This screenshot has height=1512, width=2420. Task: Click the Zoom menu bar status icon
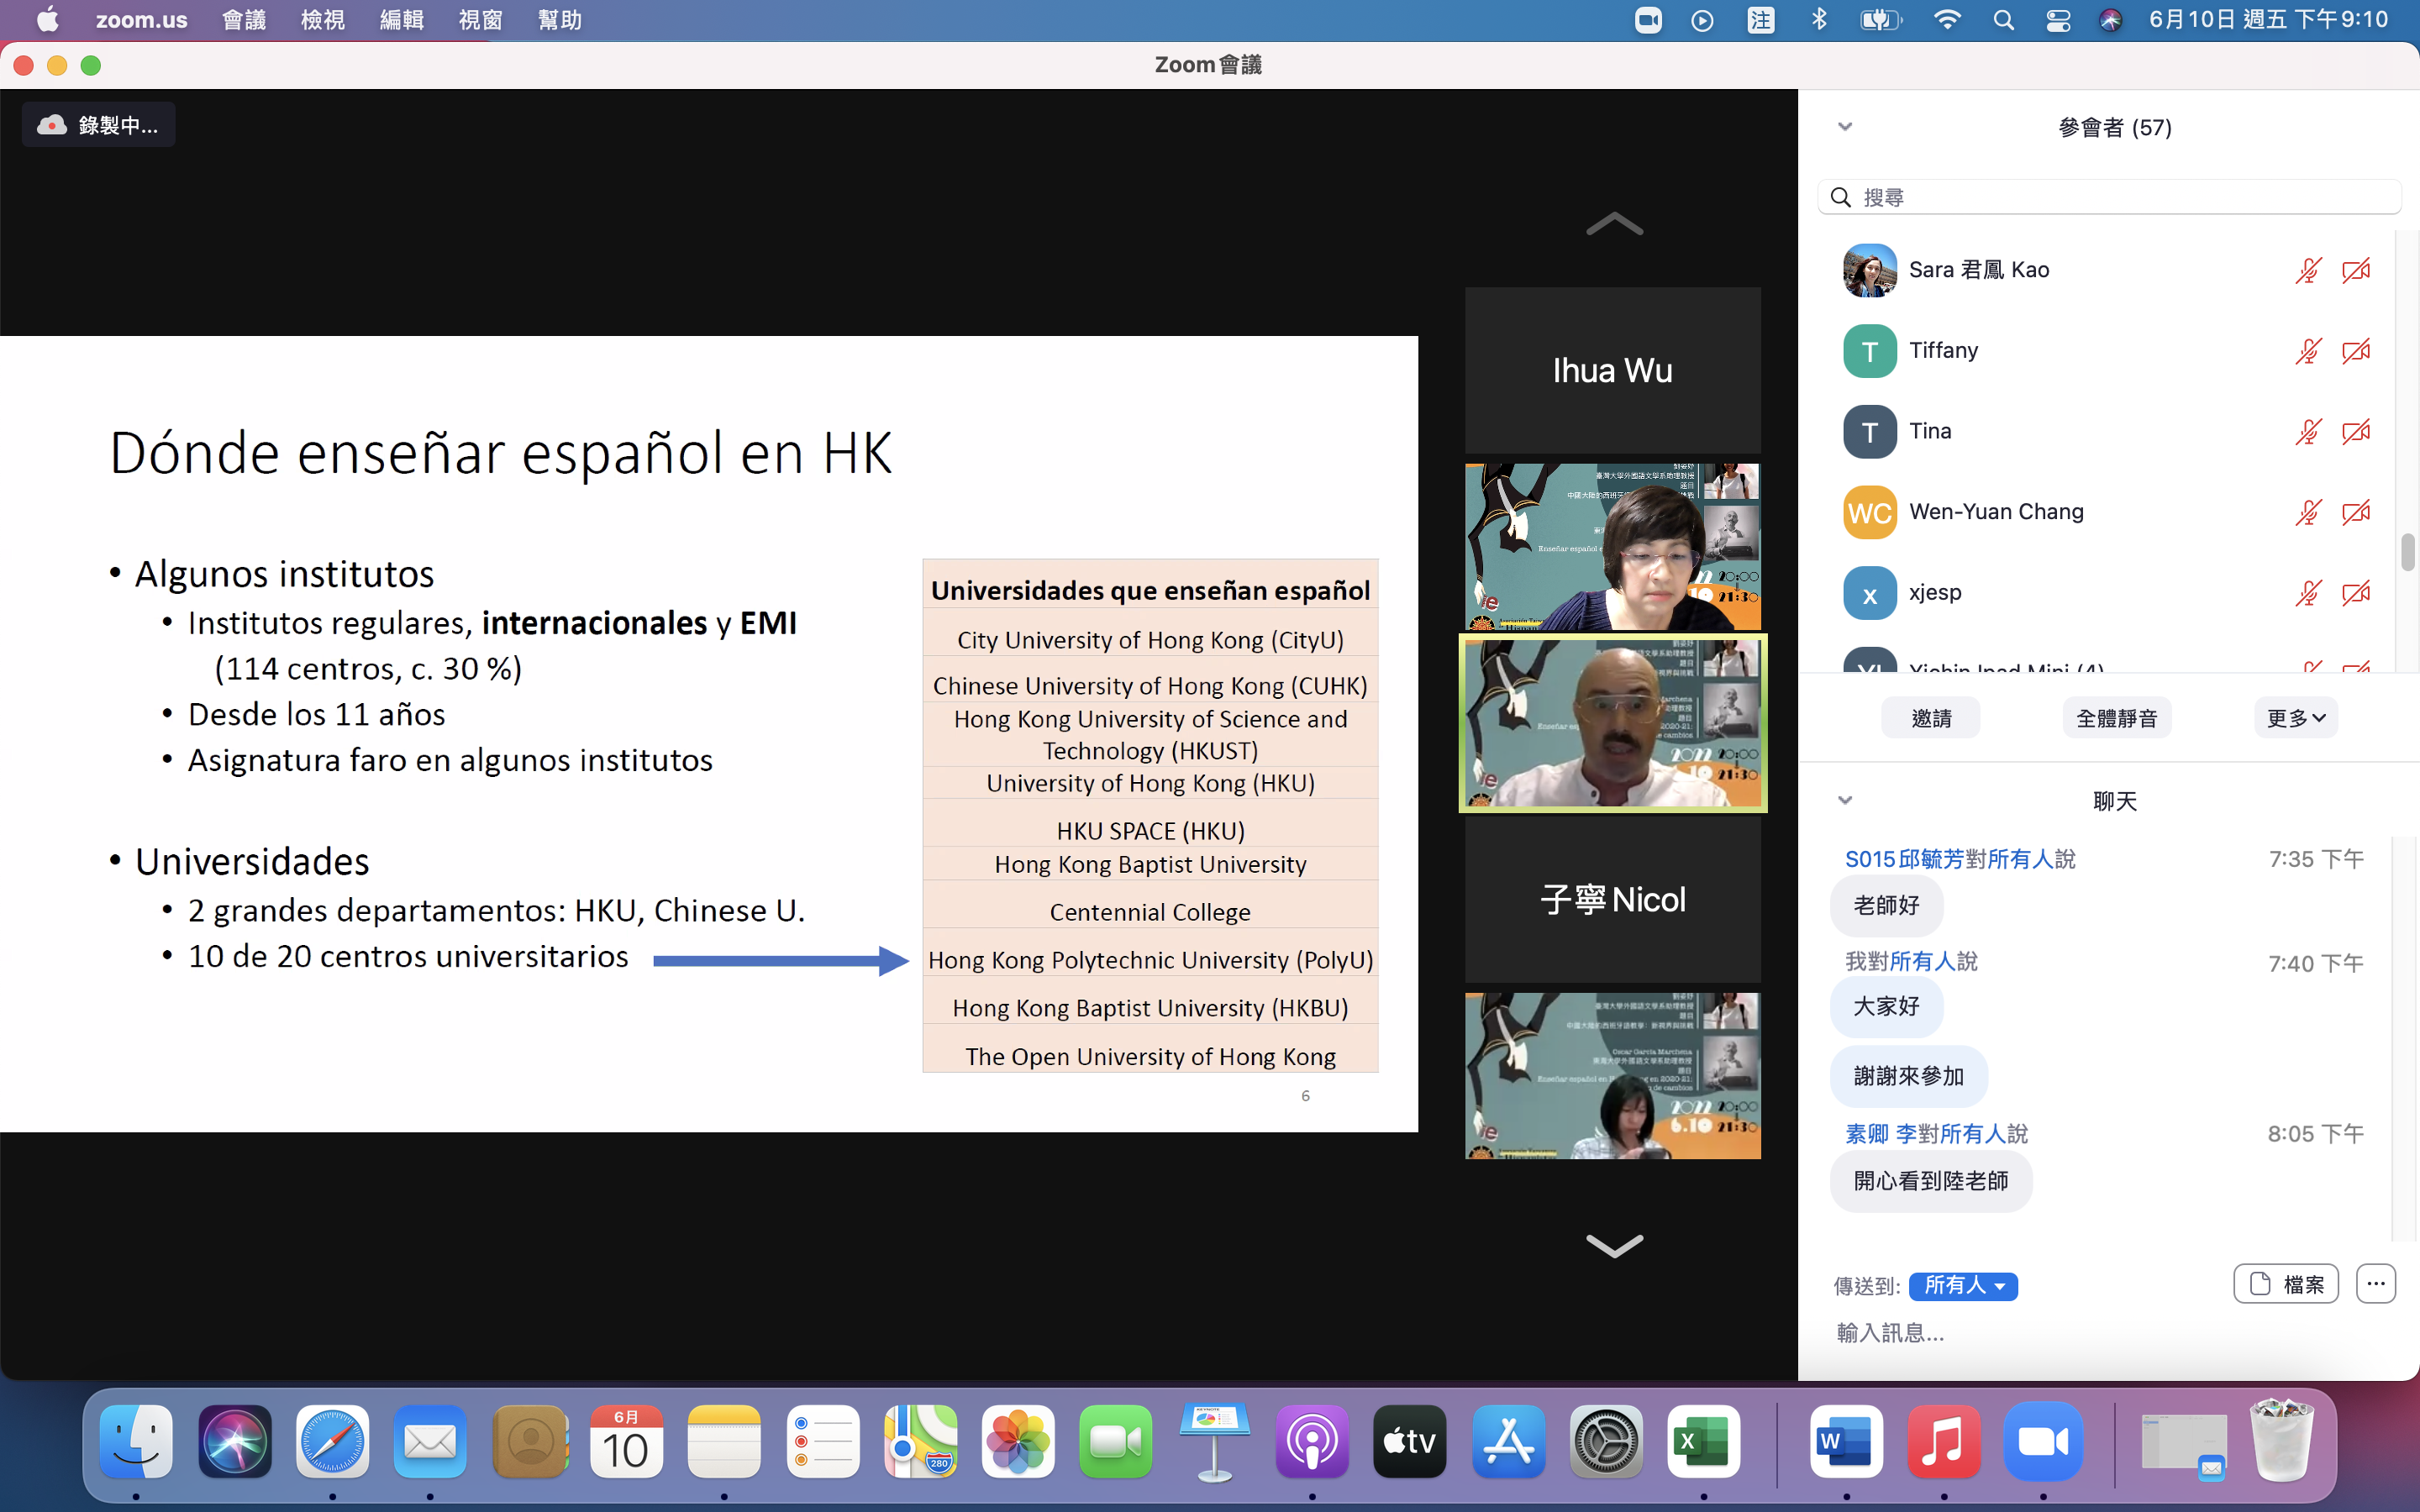(x=1648, y=20)
